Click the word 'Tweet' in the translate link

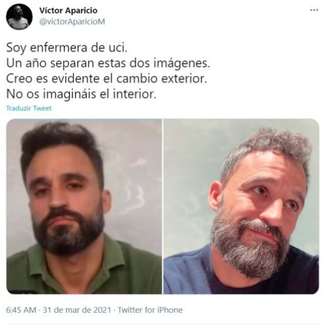[42, 108]
